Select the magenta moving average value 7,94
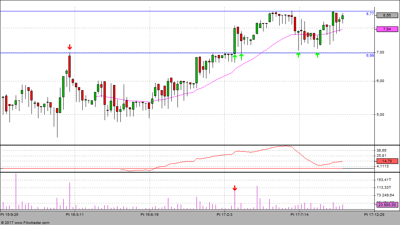Image resolution: width=400 pixels, height=225 pixels. pos(387,29)
